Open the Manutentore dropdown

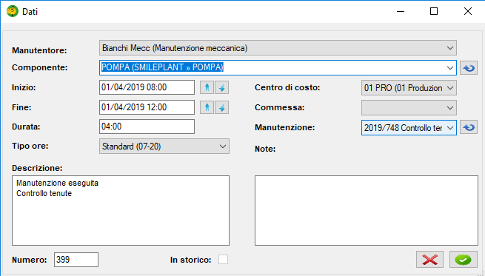tap(278, 48)
